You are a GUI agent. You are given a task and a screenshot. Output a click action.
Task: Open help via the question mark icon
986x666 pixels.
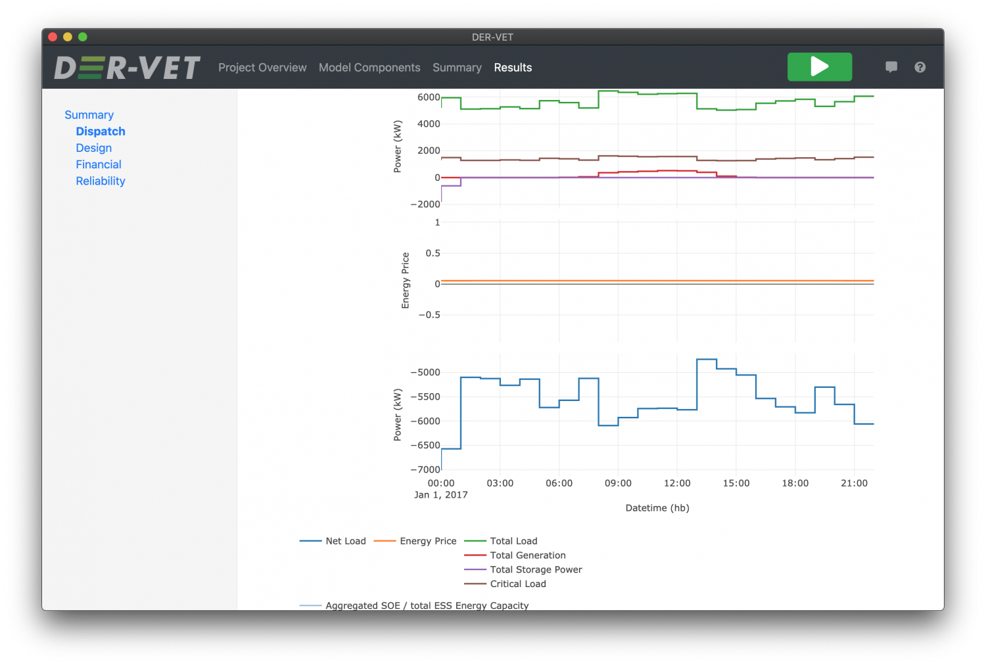coord(920,66)
